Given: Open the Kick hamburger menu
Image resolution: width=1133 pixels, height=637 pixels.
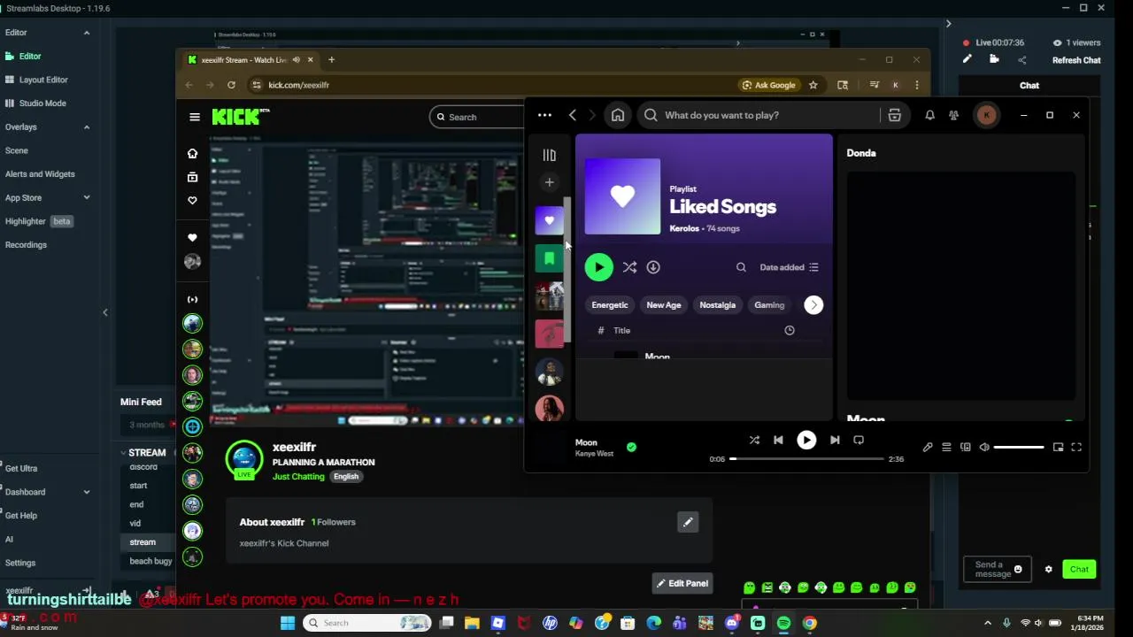Looking at the screenshot, I should (x=195, y=117).
